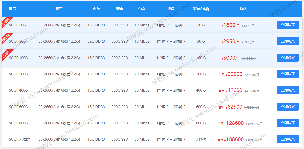The image size is (304, 149).
Task: Click 立即购买 for SGGF 200G
Action: 288,74
